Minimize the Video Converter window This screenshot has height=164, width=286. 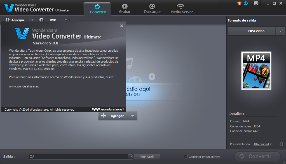268,3
